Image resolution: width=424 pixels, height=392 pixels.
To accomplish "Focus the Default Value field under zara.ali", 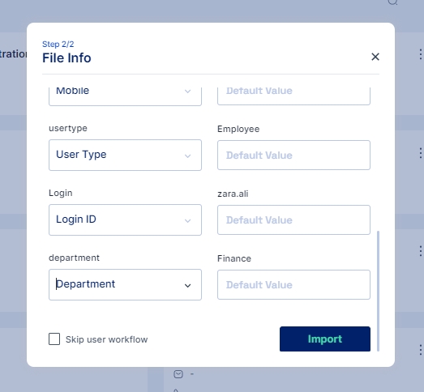I will click(293, 220).
